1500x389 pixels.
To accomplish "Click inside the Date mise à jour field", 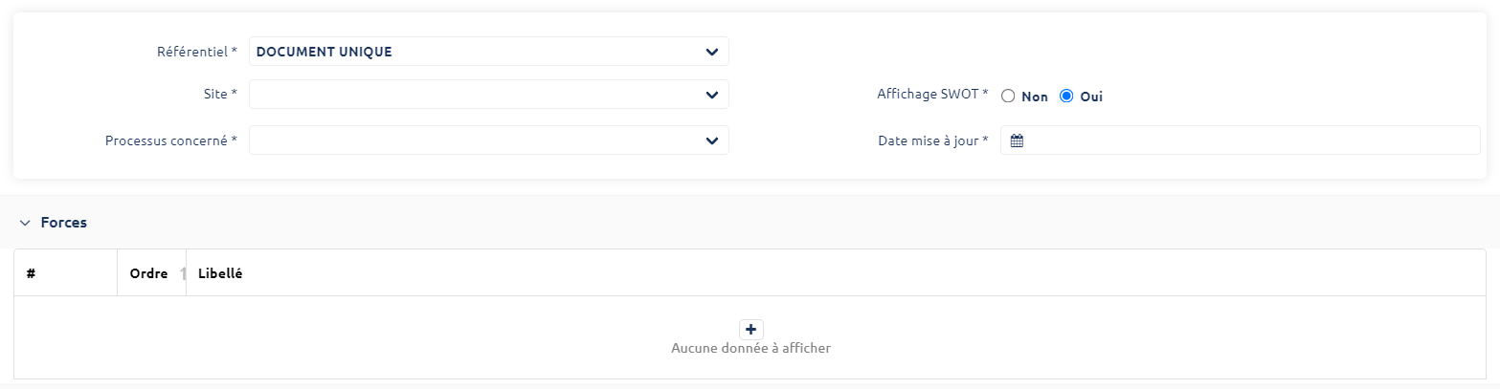I will pyautogui.click(x=1244, y=140).
